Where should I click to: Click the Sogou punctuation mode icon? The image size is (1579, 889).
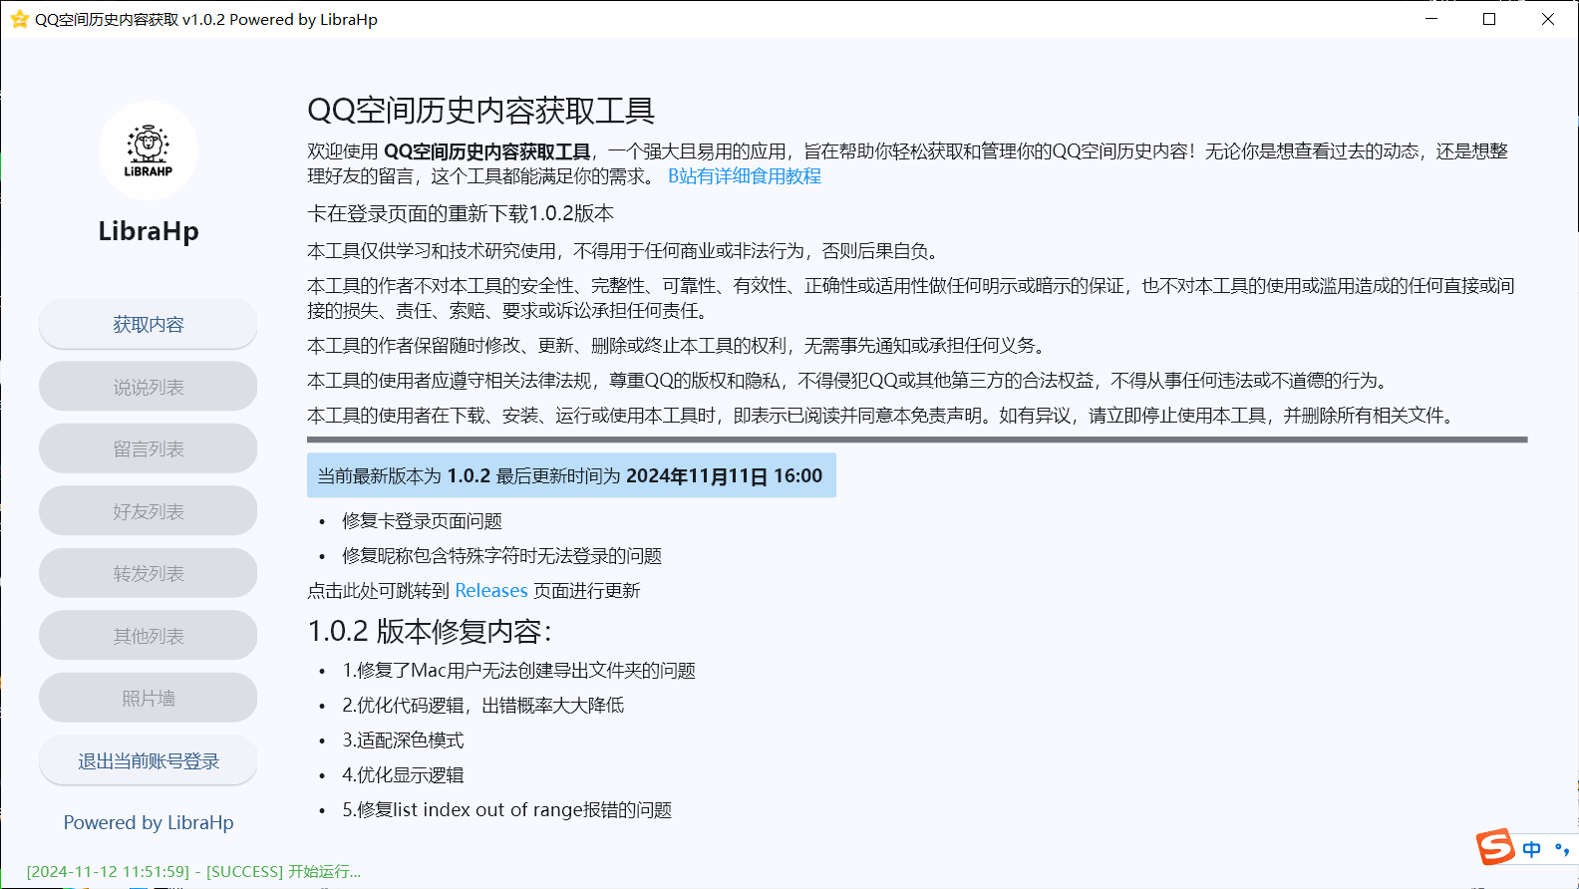(1561, 849)
